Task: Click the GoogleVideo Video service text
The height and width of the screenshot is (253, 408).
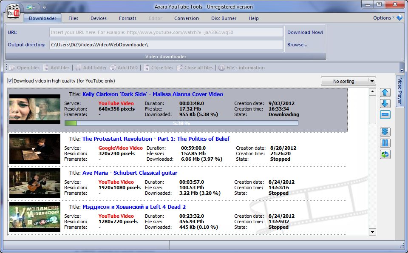Action: point(120,148)
